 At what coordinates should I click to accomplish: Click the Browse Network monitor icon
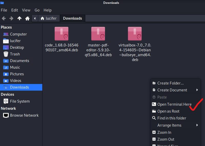click(x=6, y=115)
